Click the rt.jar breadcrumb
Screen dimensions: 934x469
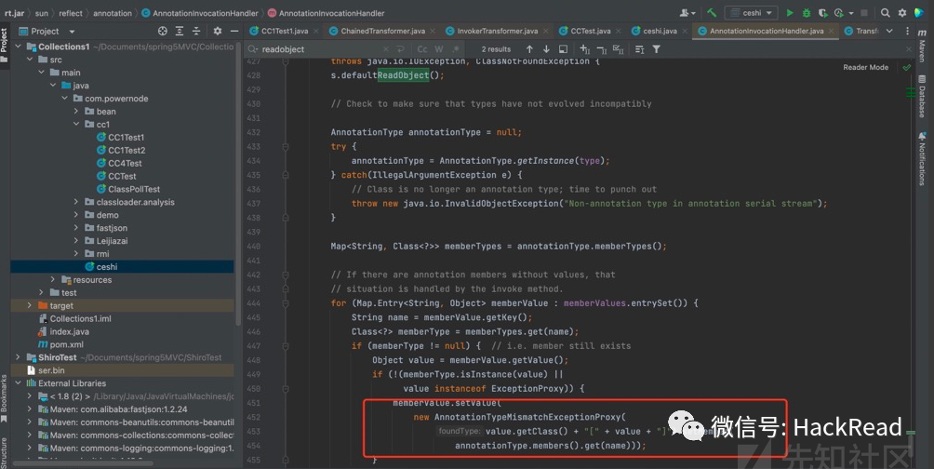click(x=14, y=12)
